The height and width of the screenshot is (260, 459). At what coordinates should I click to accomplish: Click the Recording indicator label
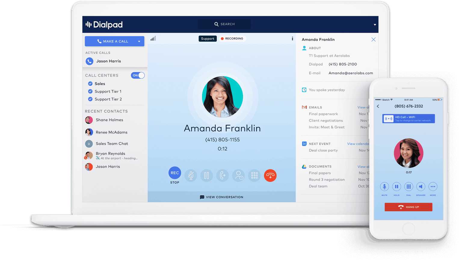pos(232,39)
